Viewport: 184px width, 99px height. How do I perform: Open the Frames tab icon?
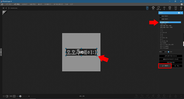point(170,8)
